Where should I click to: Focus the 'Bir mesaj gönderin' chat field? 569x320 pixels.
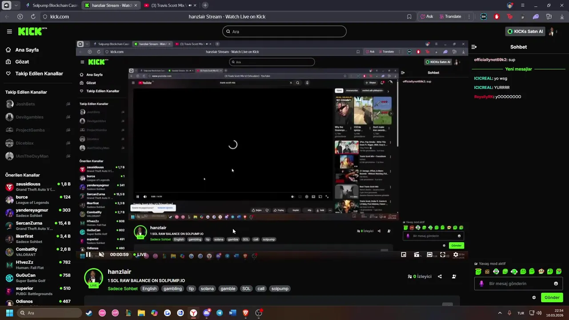pyautogui.click(x=518, y=284)
